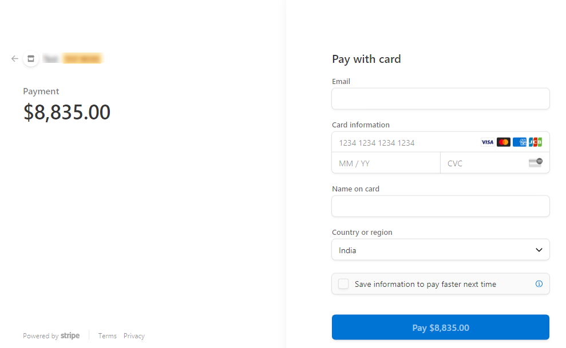Click the merchant store icon
The image size is (566, 348).
(x=31, y=58)
